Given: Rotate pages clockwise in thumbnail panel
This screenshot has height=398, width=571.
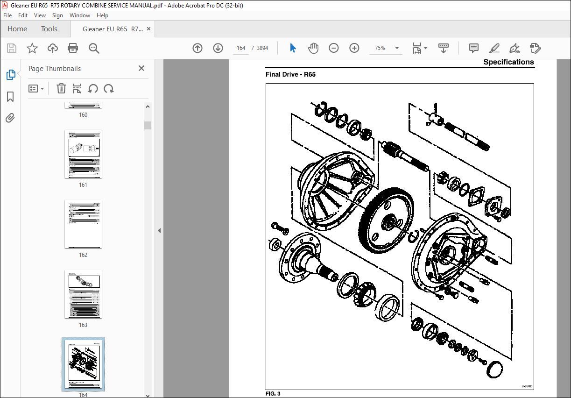Looking at the screenshot, I should [109, 88].
